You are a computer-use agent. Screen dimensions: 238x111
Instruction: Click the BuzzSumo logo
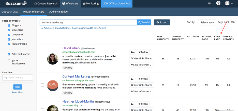16,3
